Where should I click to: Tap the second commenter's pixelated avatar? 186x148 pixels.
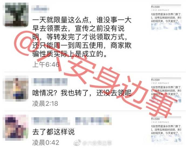(16, 88)
